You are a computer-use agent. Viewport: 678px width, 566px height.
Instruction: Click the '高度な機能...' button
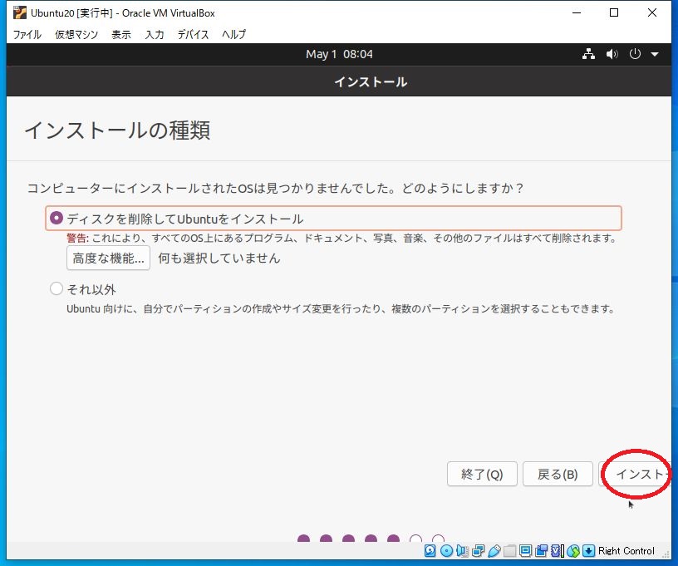point(108,258)
